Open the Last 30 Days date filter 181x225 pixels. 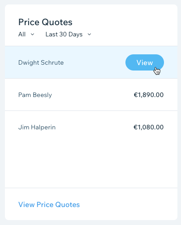click(x=68, y=34)
